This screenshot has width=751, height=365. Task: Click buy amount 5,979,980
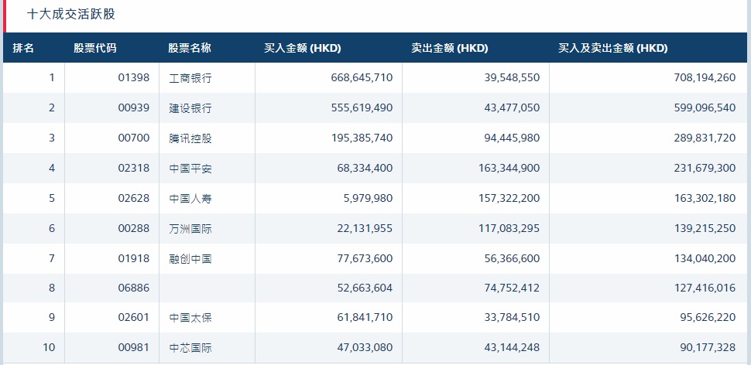(x=368, y=198)
